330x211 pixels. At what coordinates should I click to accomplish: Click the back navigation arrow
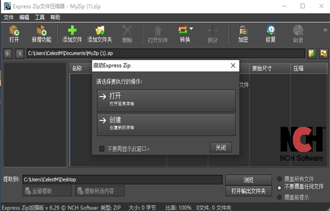pos(8,54)
